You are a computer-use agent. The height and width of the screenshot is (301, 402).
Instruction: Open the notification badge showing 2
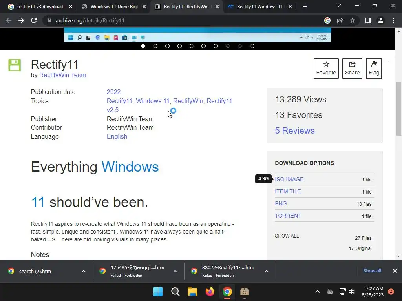click(391, 292)
